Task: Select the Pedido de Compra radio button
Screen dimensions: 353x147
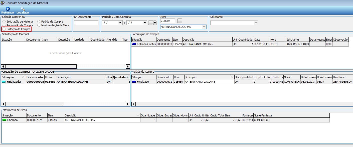Action: pos(39,22)
